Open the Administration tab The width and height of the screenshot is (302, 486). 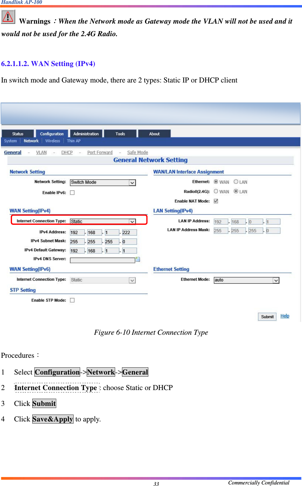tap(86, 134)
